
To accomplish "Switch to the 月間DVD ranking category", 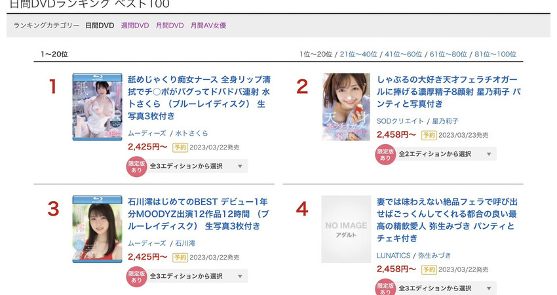I will click(x=170, y=26).
